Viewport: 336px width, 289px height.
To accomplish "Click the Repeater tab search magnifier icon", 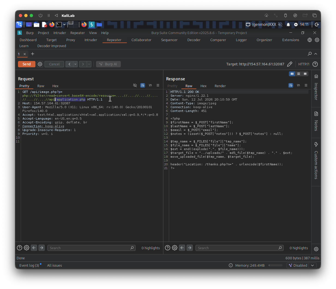I will pyautogui.click(x=310, y=54).
